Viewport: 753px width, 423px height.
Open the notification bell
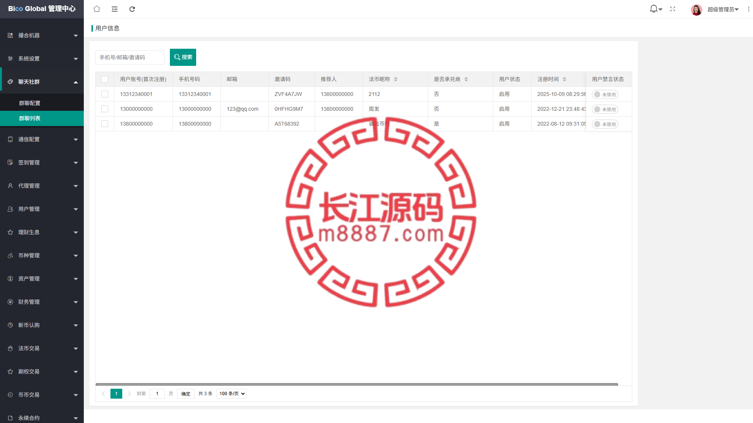coord(654,9)
